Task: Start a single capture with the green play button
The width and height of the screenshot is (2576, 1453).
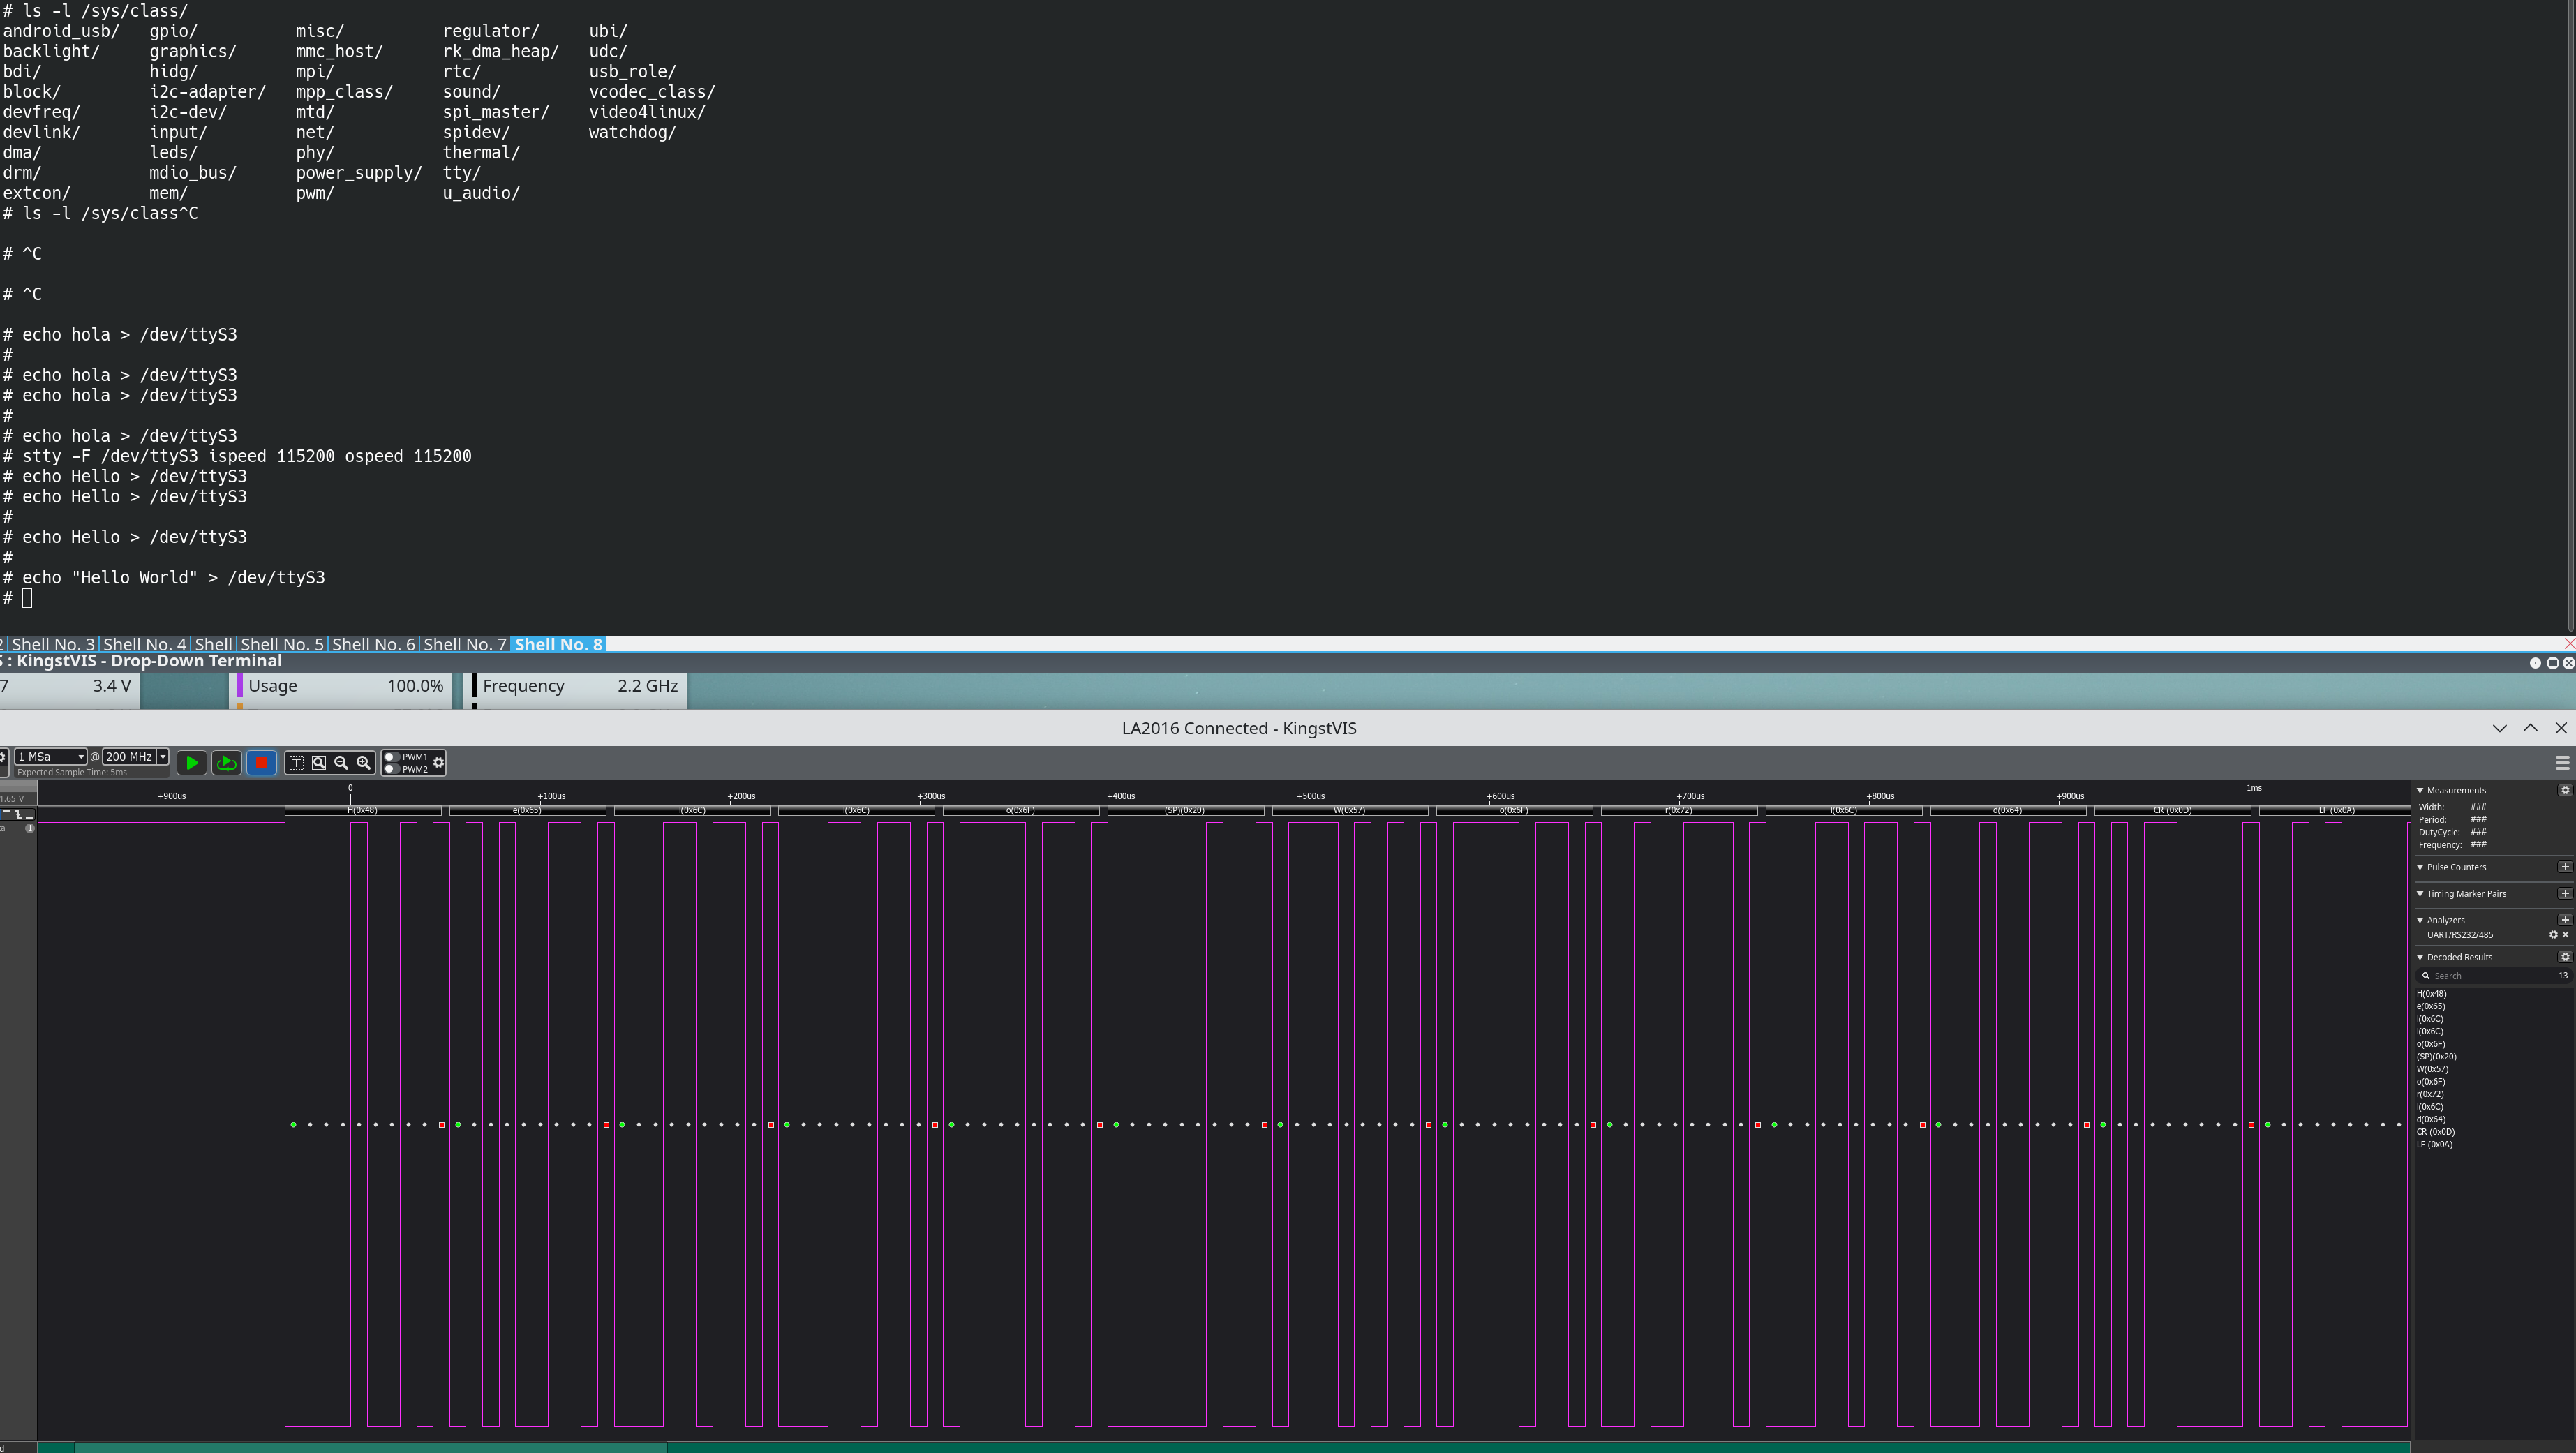Action: 191,763
